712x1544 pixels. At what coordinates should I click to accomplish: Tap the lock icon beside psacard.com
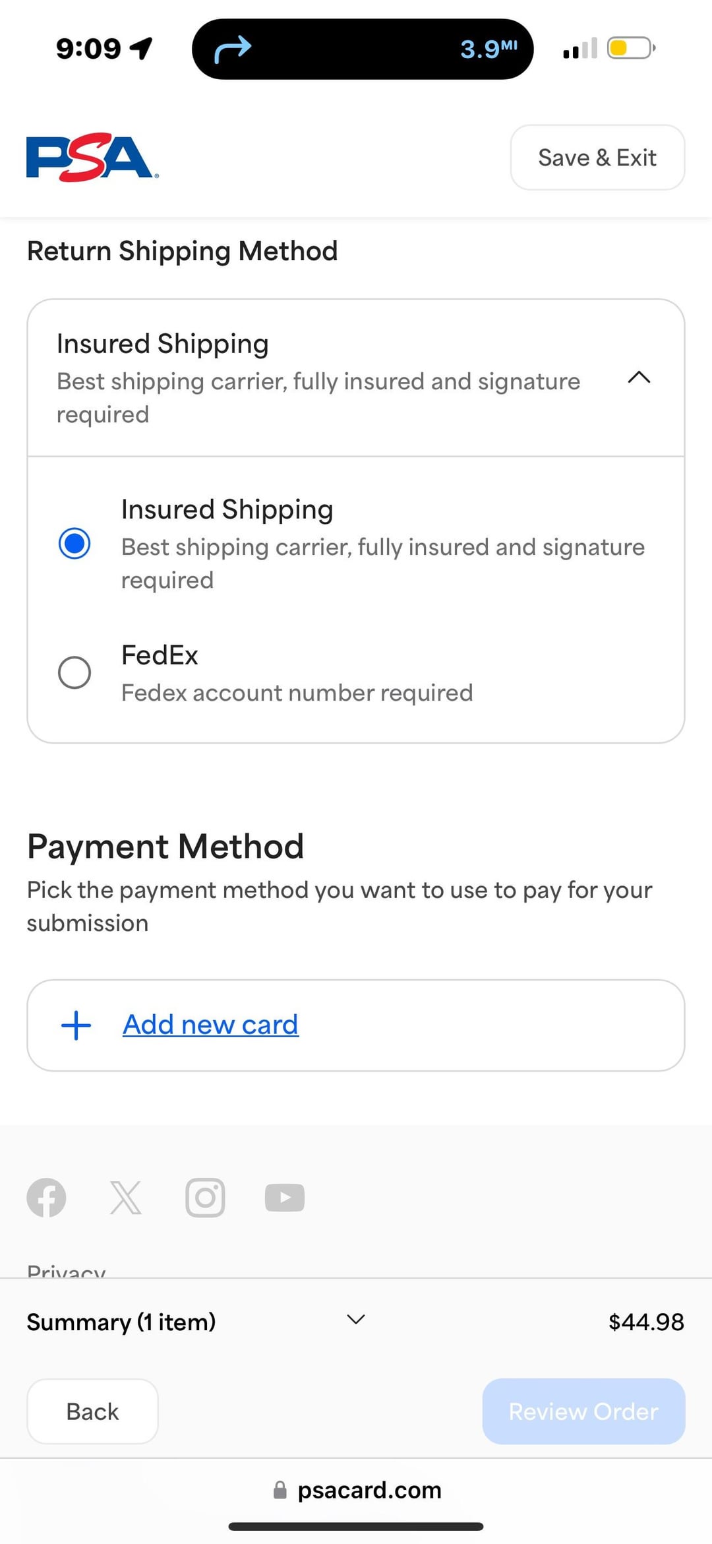tap(280, 1489)
